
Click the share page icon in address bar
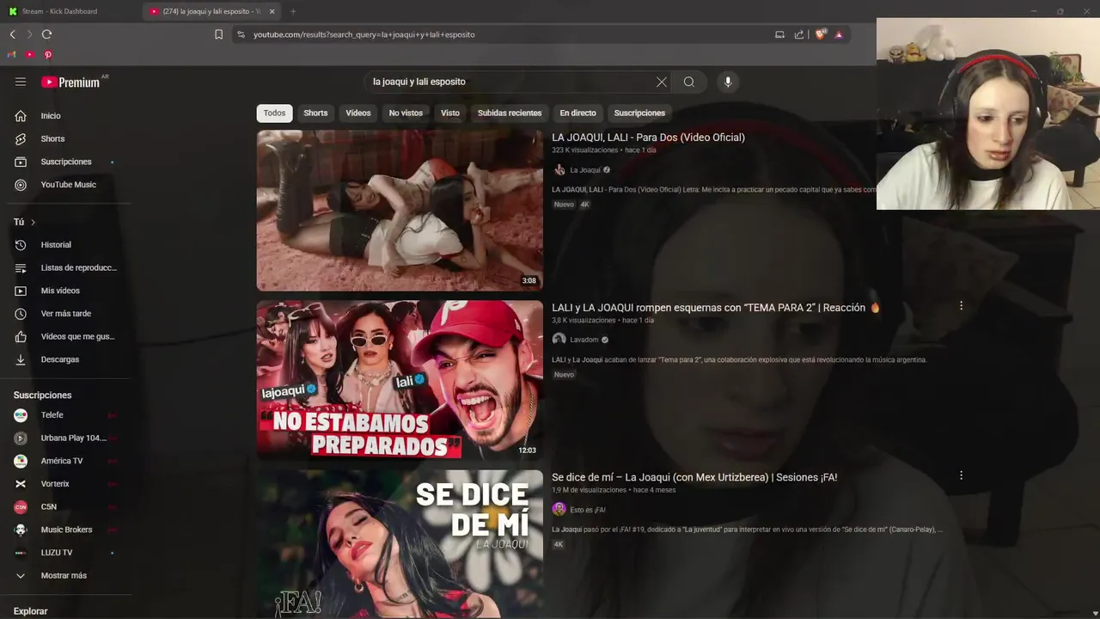click(799, 34)
